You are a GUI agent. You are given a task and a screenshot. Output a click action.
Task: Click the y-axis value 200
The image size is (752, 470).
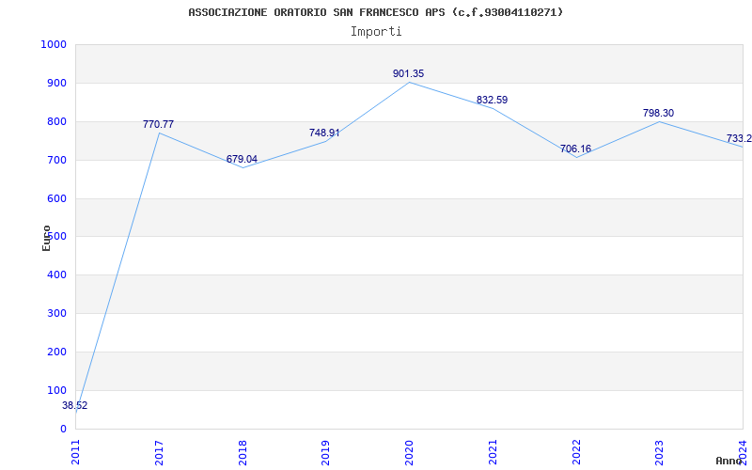[57, 352]
